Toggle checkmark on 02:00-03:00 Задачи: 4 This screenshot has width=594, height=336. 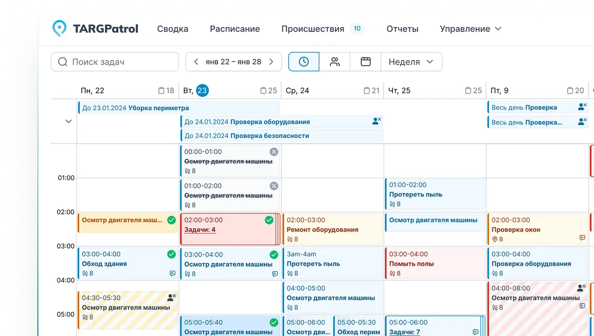point(269,220)
